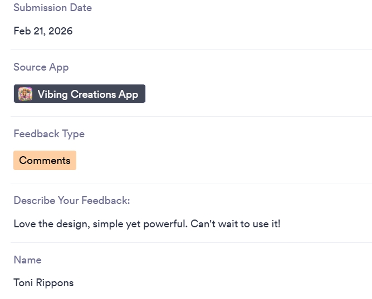The width and height of the screenshot is (372, 299).
Task: Click the 'Can't wait to use it!' sentence
Action: (x=235, y=225)
